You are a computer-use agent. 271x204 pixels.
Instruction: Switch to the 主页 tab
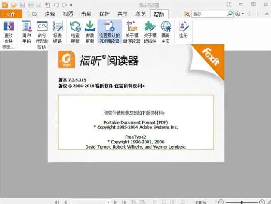tap(32, 14)
